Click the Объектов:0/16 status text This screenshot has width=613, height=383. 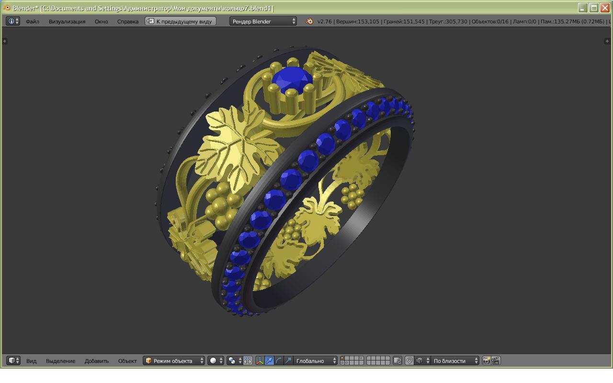point(490,22)
